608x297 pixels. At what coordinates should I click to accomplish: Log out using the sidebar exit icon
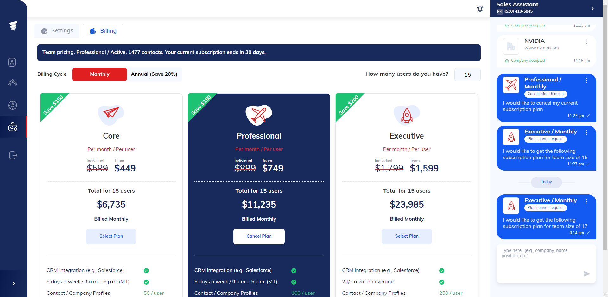click(x=13, y=155)
